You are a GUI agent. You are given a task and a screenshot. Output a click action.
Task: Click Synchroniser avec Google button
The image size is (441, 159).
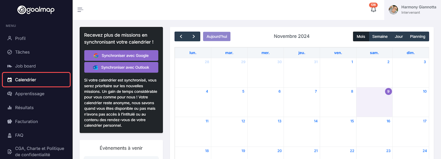(121, 55)
